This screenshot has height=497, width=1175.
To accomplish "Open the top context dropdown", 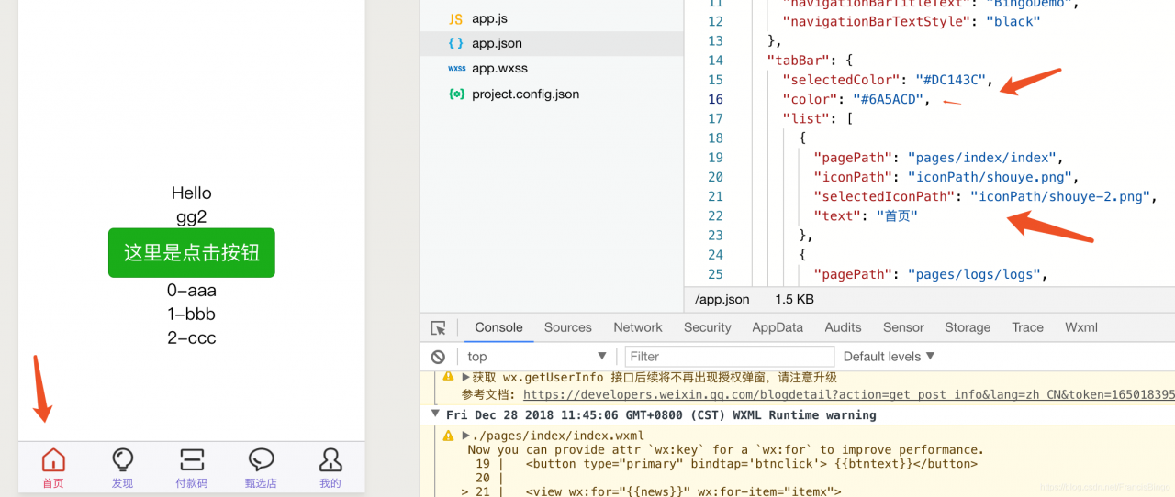I will (x=537, y=357).
